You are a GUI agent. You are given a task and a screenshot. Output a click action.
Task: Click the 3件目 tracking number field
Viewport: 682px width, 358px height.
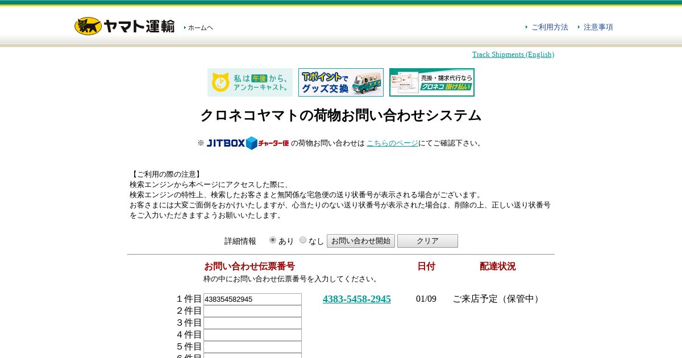coord(252,323)
